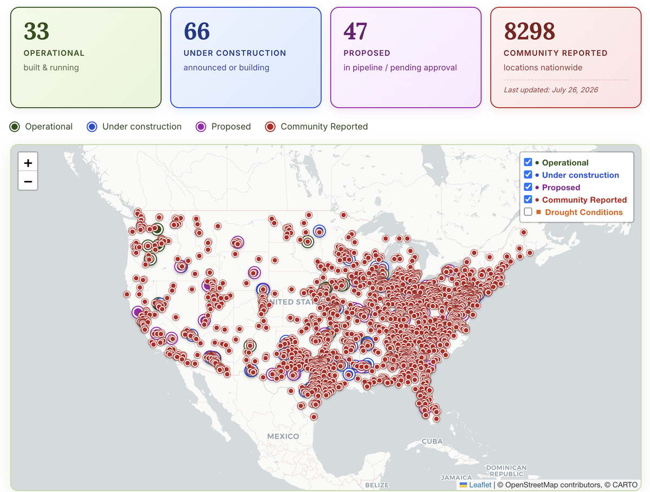Viewport: 650px width, 492px height.
Task: Uncheck the Operational layer checkbox
Action: click(528, 162)
